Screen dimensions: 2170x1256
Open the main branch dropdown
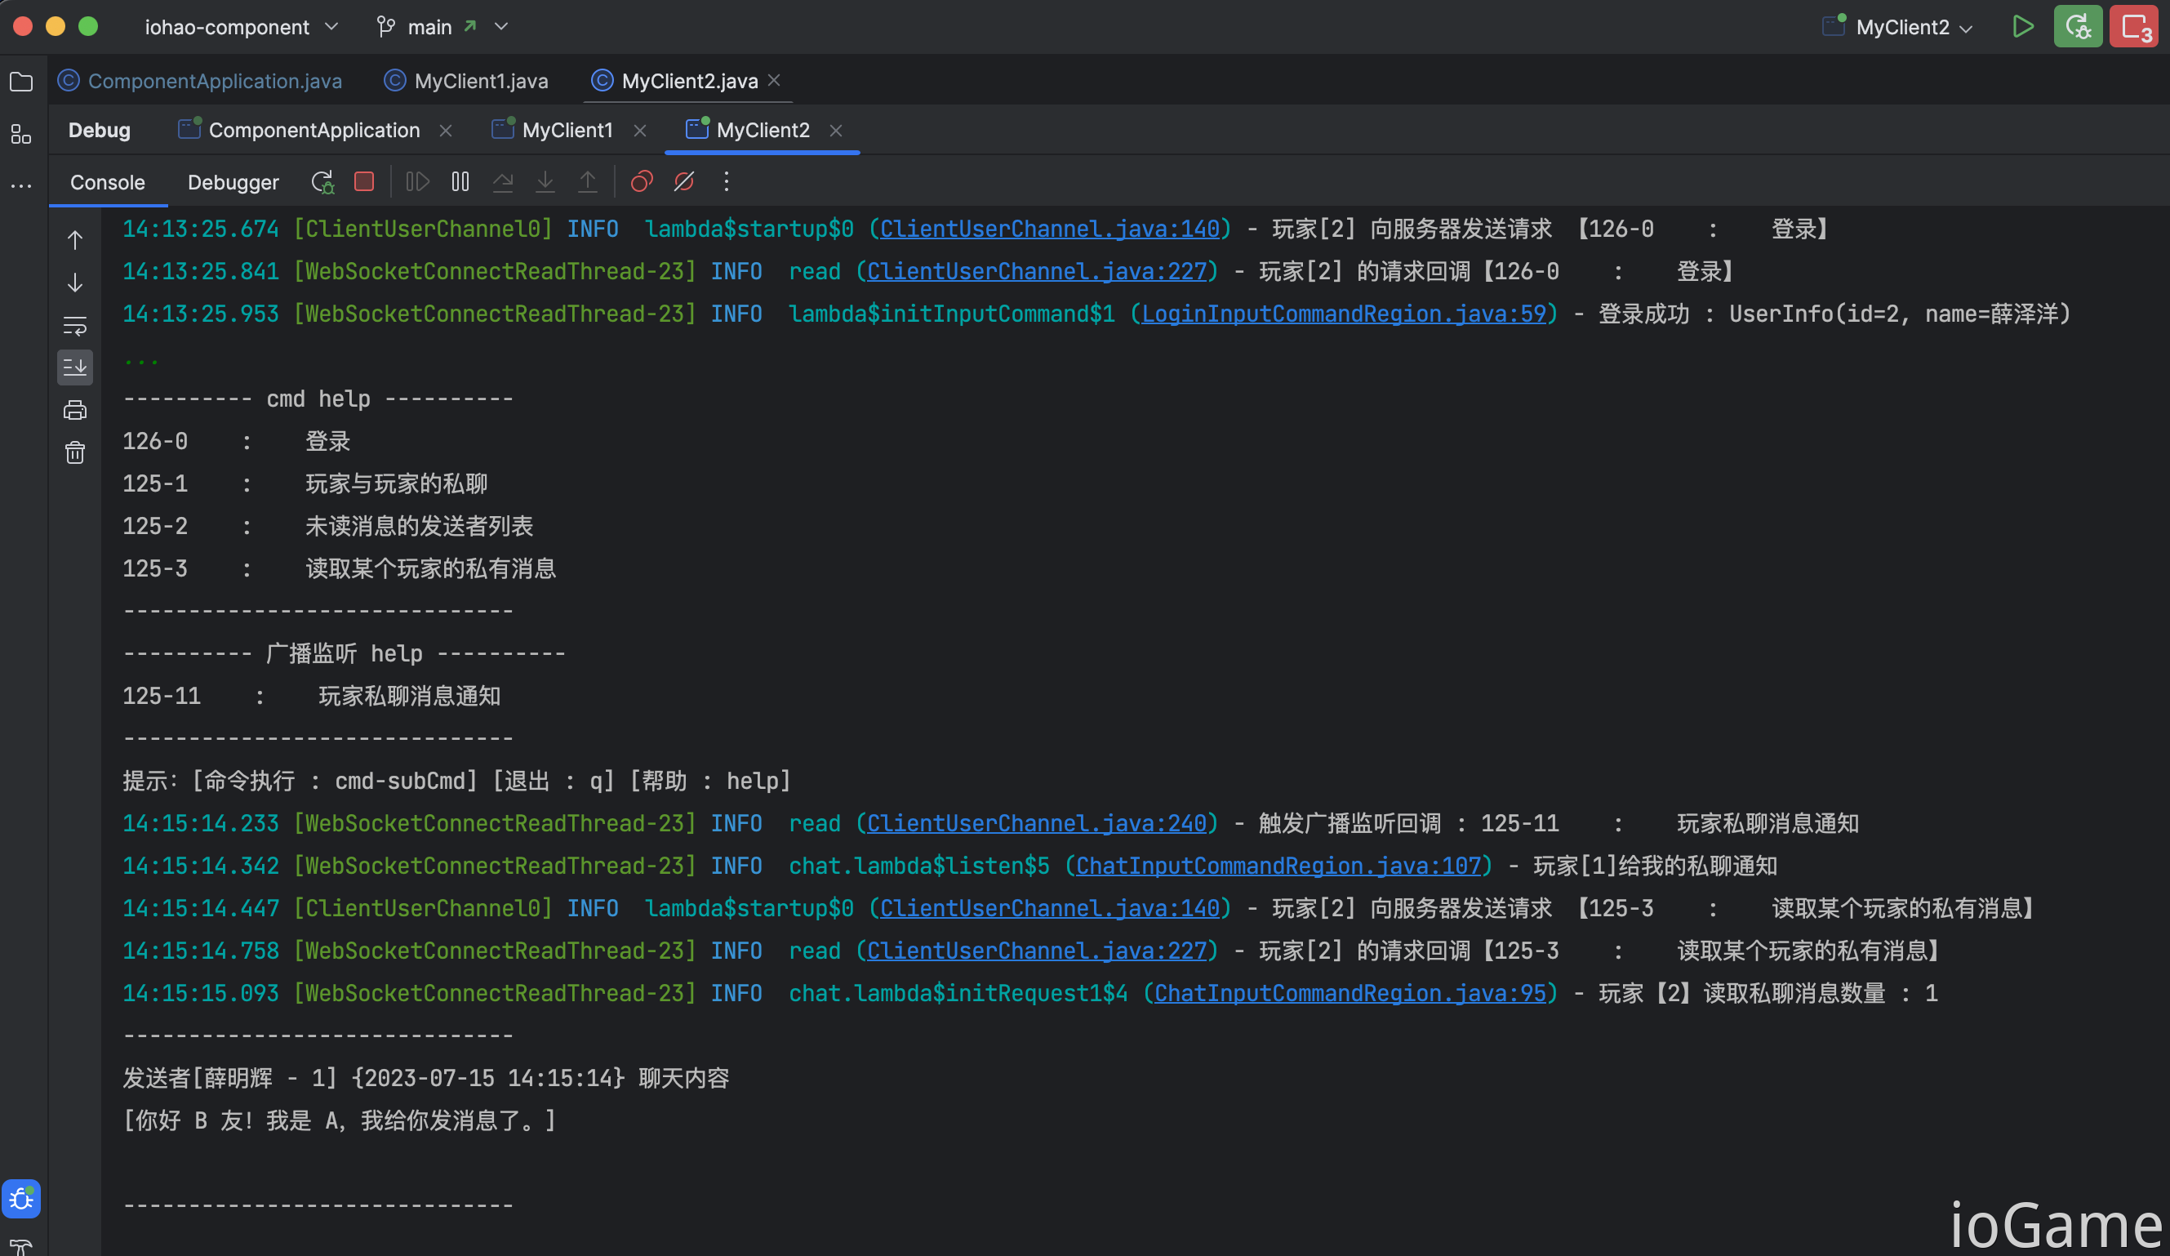click(x=442, y=28)
